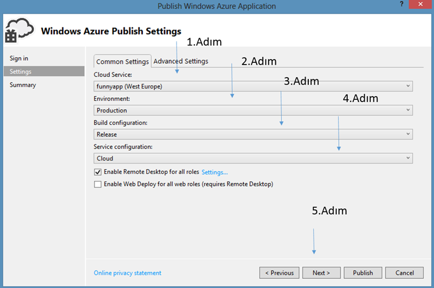Open the Cloud Service dropdown
The width and height of the screenshot is (434, 288).
pyautogui.click(x=253, y=86)
